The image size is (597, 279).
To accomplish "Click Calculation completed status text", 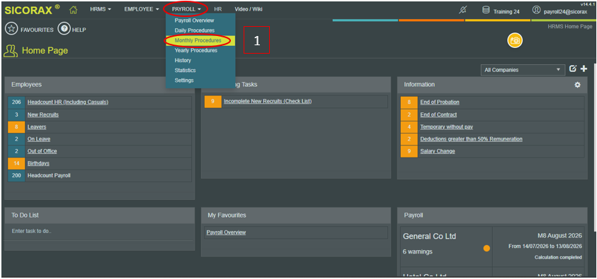I will 558,257.
